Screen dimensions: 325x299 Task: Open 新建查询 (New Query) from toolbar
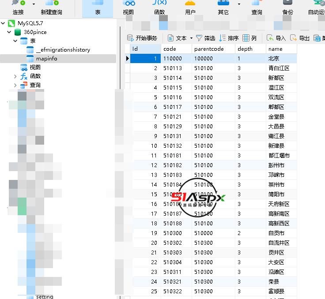point(51,7)
